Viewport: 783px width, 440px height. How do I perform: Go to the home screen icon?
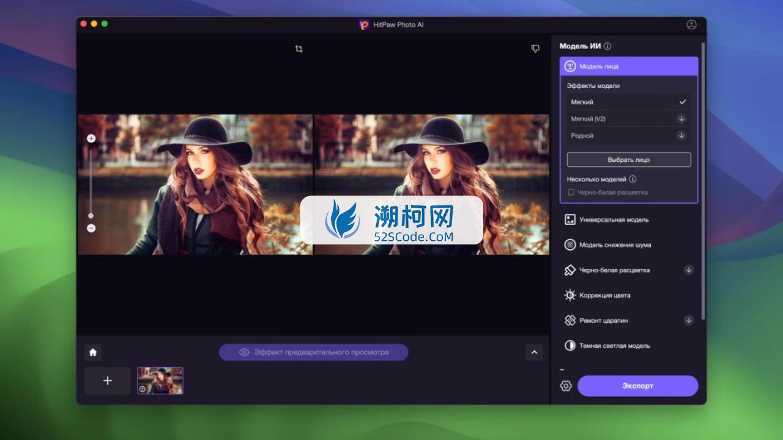point(93,352)
